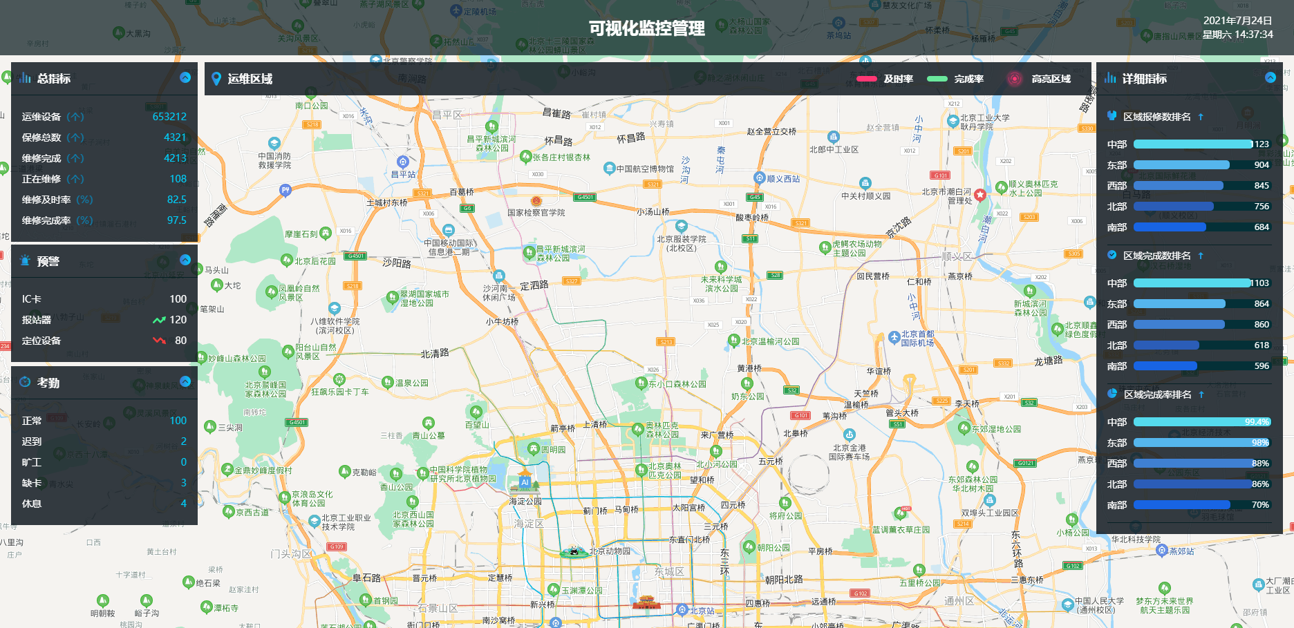Click the 定位设备 red trend icon

[159, 341]
